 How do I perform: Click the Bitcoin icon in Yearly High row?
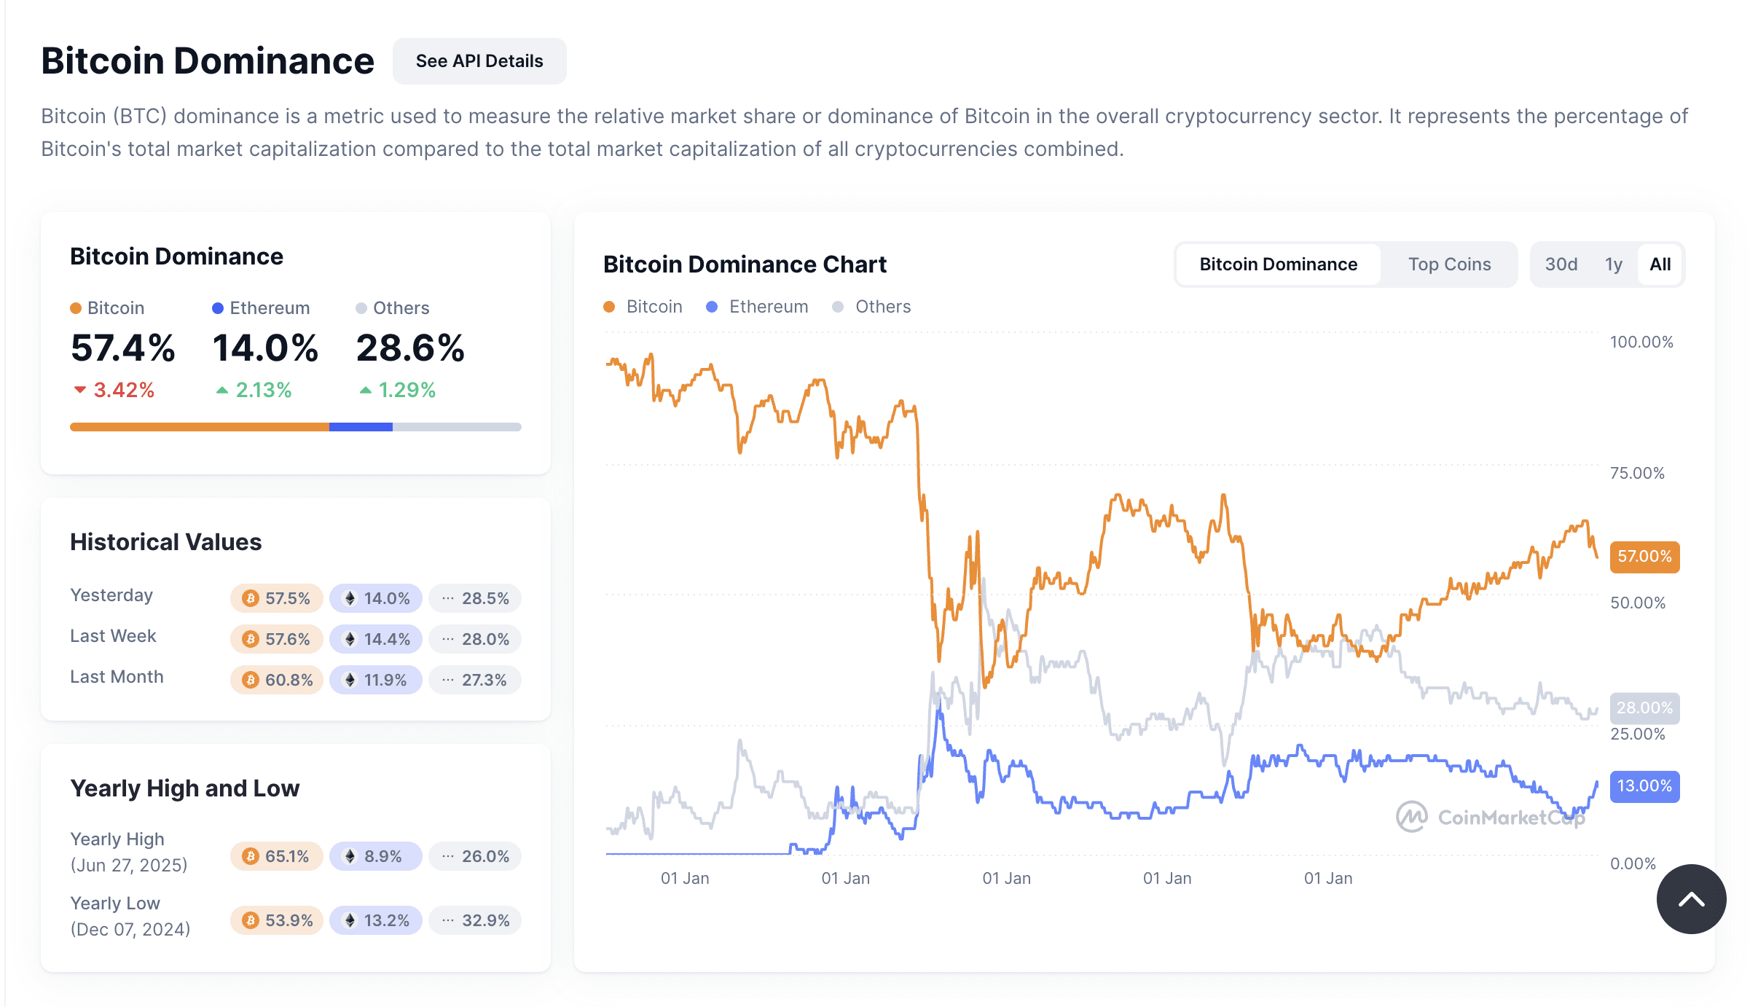coord(251,856)
